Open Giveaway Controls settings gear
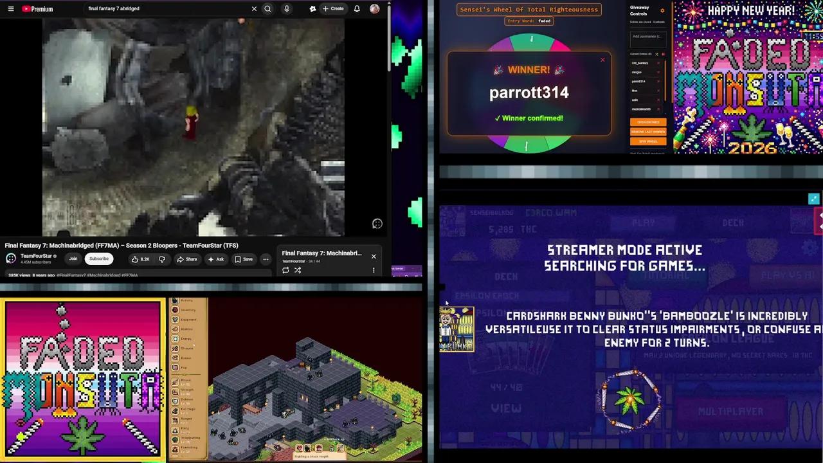Screen dimensions: 823x463 point(662,11)
